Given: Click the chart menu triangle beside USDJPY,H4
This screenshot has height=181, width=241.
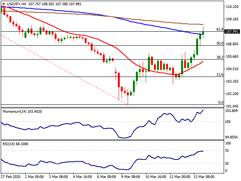Looking at the screenshot, I should 3,4.
